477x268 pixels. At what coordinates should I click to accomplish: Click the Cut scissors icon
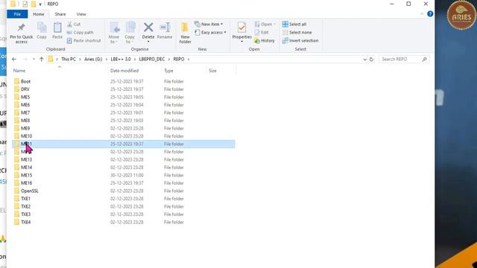(69, 24)
